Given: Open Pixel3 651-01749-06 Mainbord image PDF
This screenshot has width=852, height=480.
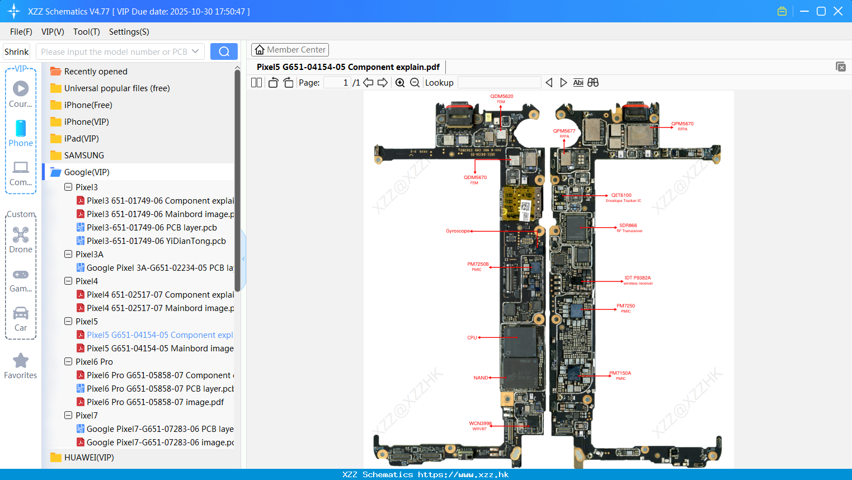Looking at the screenshot, I should [x=155, y=214].
